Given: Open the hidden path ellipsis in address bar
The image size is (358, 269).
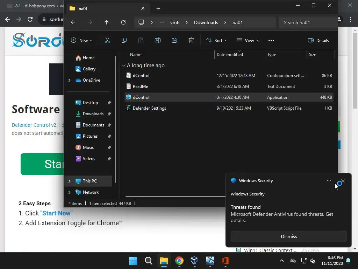Looking at the screenshot, I should [162, 22].
